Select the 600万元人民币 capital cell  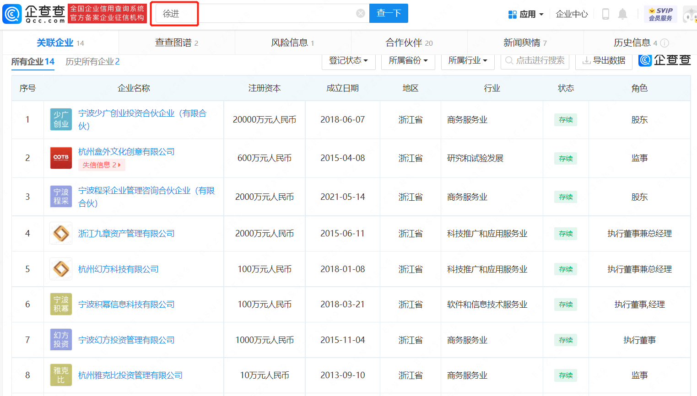pos(265,158)
